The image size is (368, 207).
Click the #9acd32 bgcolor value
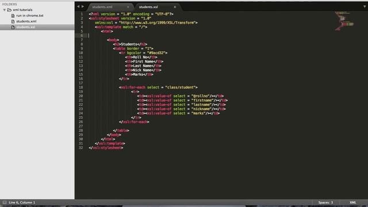click(x=156, y=53)
